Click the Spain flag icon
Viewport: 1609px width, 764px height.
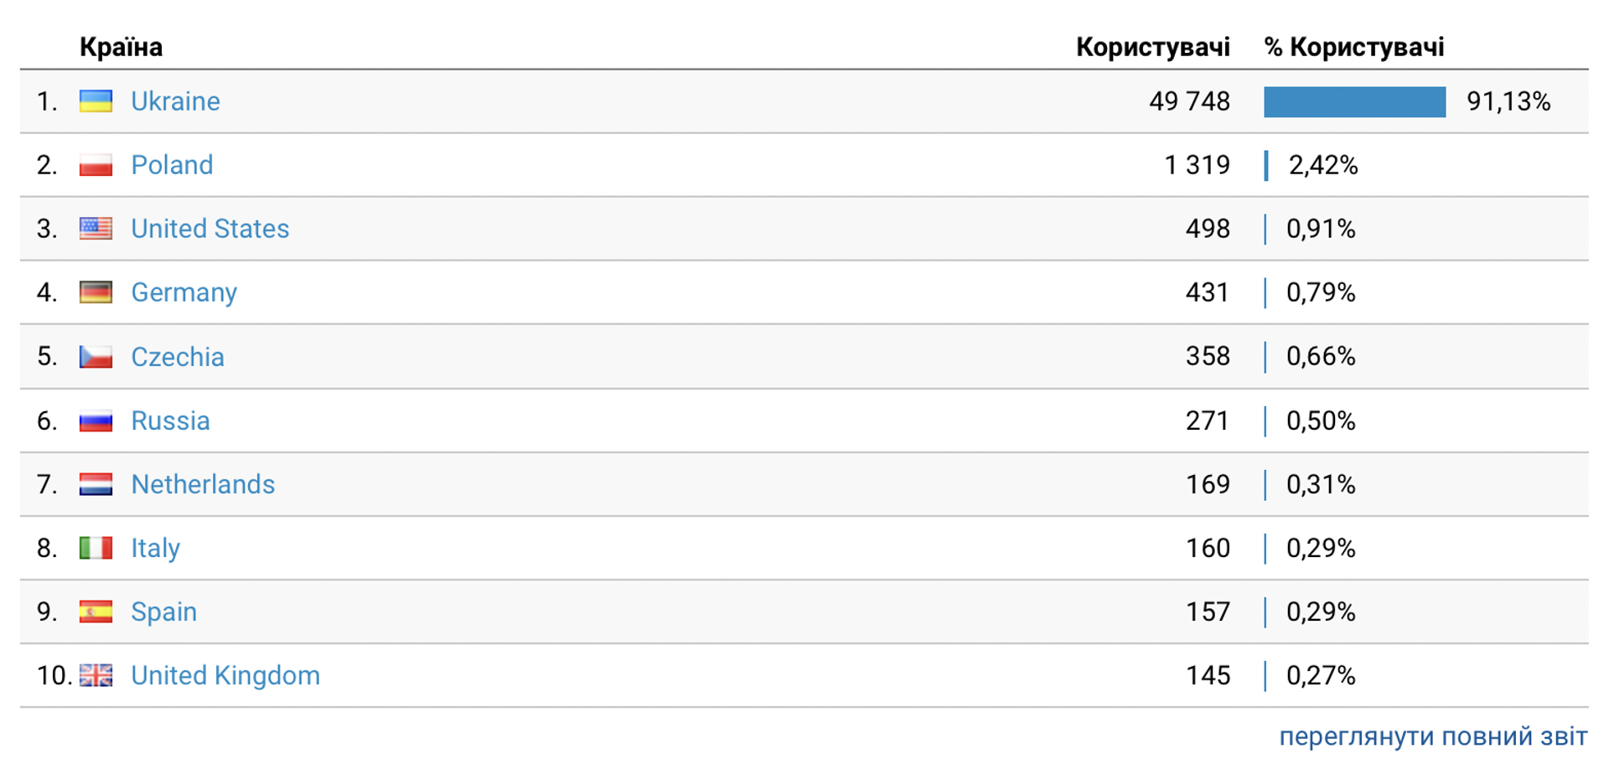tap(96, 612)
